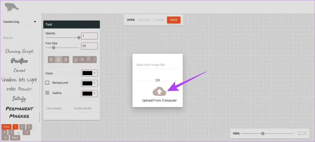Screen dimensions: 315x142
Task: Click the Text panel header
Action: [x=72, y=24]
